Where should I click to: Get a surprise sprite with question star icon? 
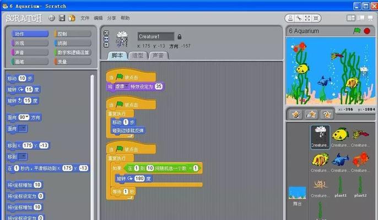coord(327,114)
